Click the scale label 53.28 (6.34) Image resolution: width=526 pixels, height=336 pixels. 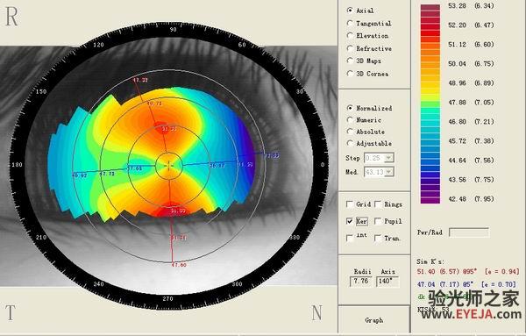(471, 6)
